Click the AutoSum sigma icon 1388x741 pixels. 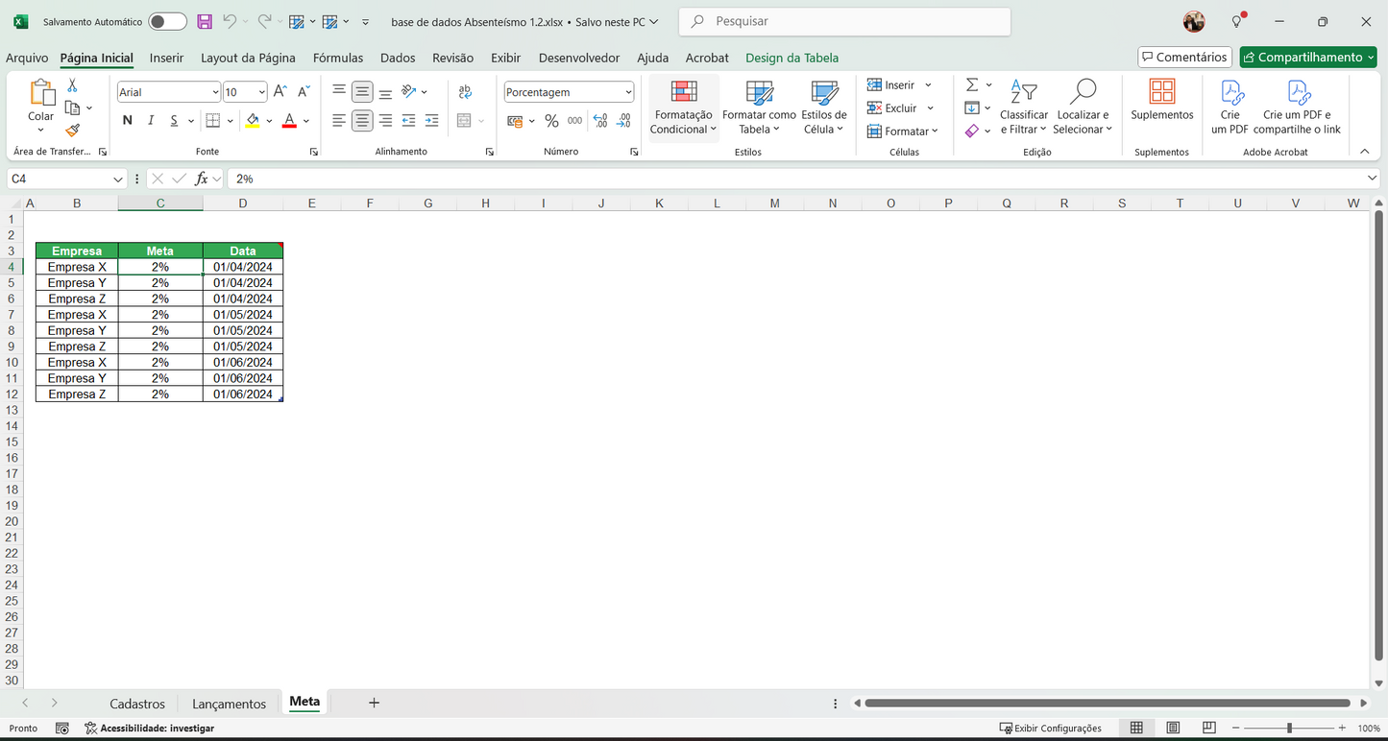tap(971, 84)
